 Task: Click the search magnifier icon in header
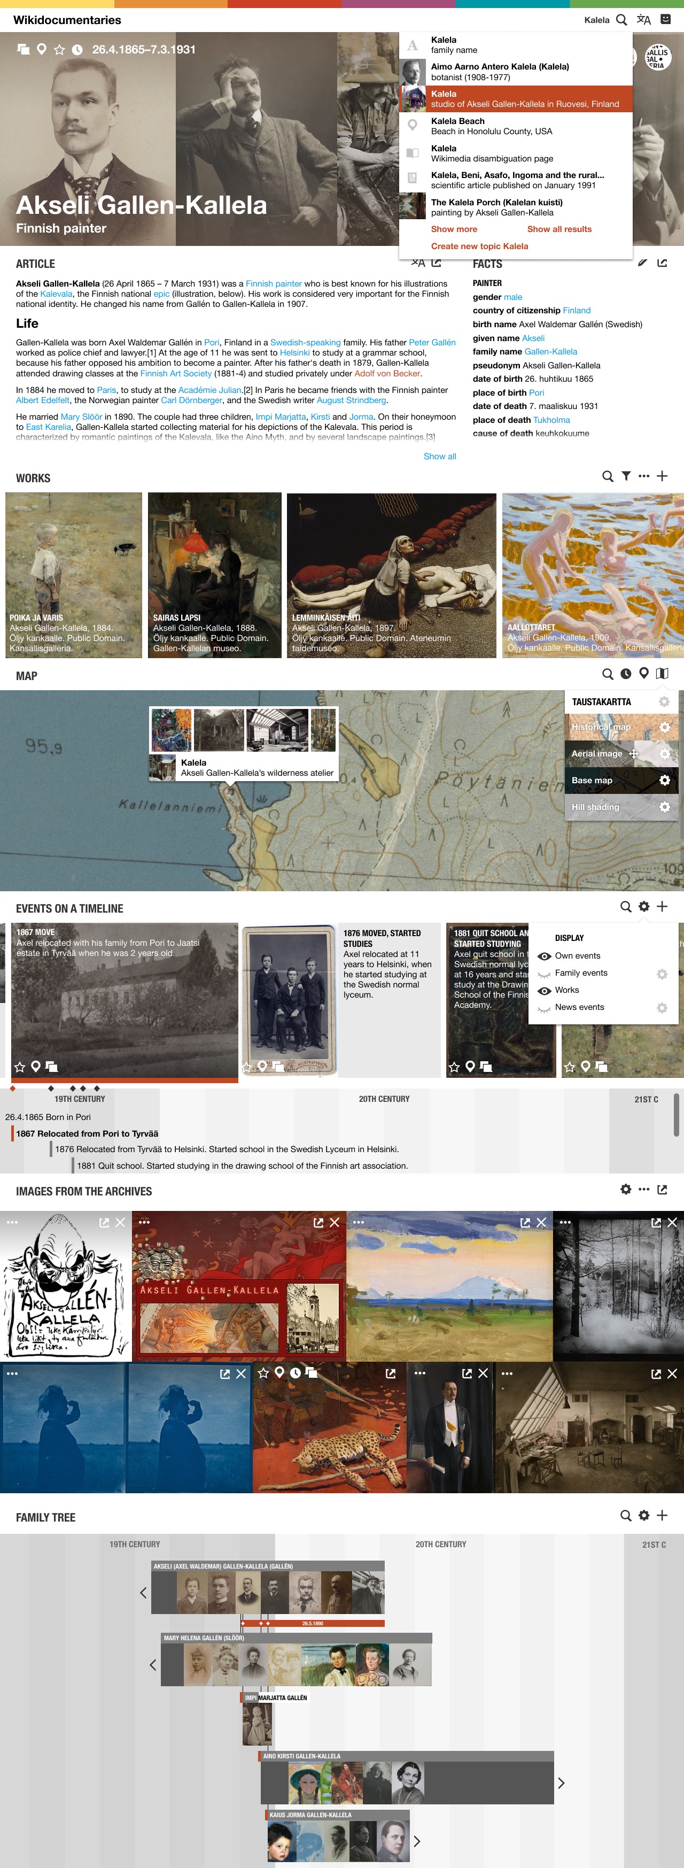pos(621,20)
